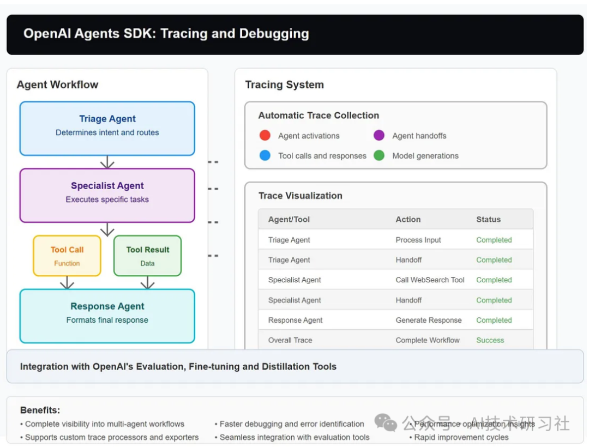Click the red Agent activations dot

point(265,136)
